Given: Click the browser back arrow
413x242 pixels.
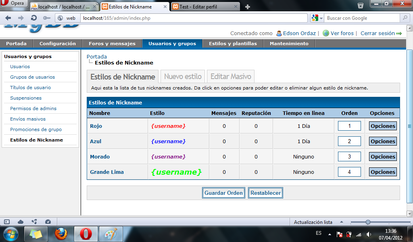Looking at the screenshot, I should [x=8, y=18].
